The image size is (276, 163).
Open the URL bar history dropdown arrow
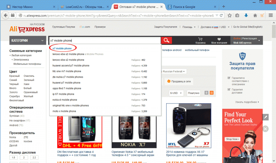217,15
